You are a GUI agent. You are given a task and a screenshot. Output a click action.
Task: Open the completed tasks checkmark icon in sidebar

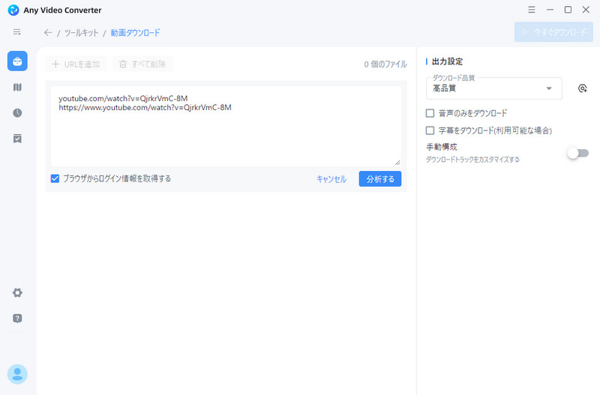(x=17, y=139)
